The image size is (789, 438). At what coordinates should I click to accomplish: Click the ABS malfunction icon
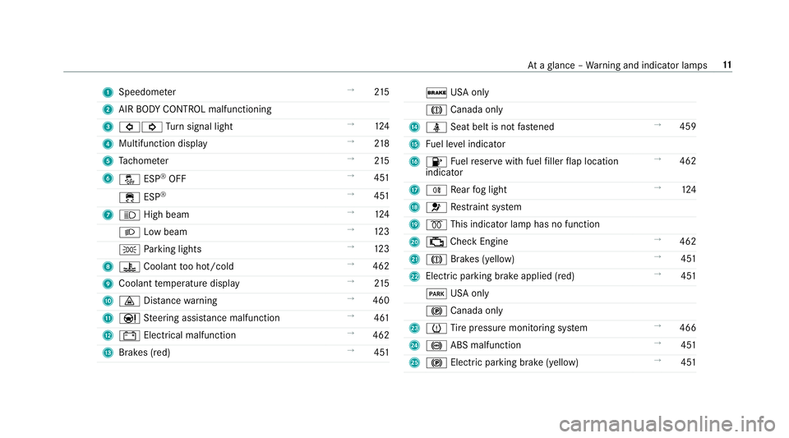[x=434, y=345]
